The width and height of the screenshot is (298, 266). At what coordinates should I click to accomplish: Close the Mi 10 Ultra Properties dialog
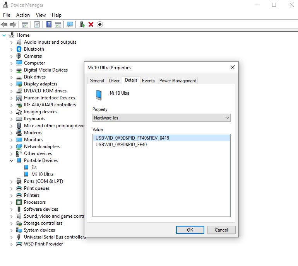(x=233, y=67)
